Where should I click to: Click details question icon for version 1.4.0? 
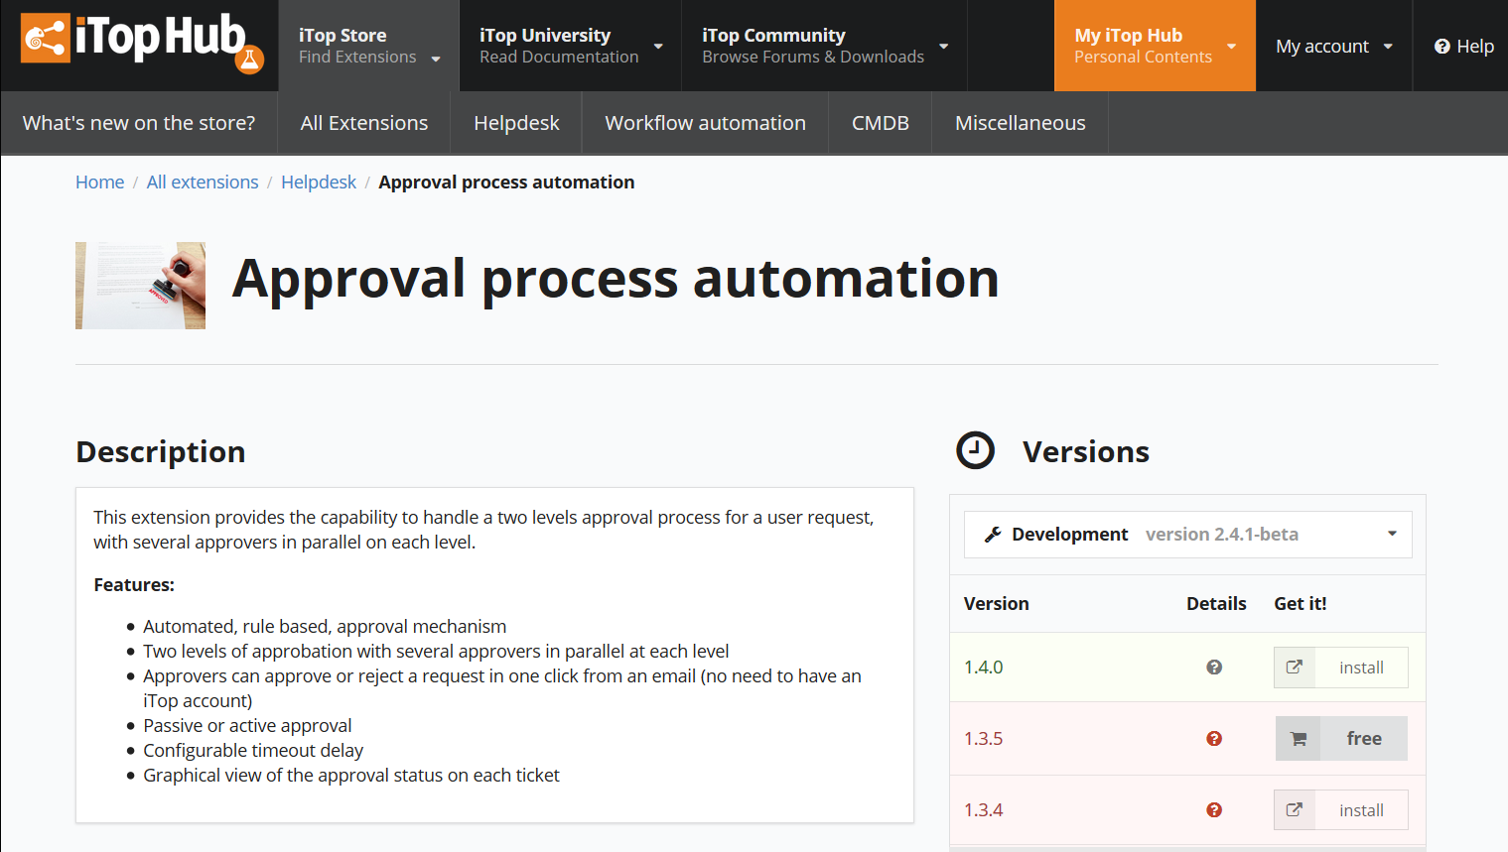coord(1213,668)
